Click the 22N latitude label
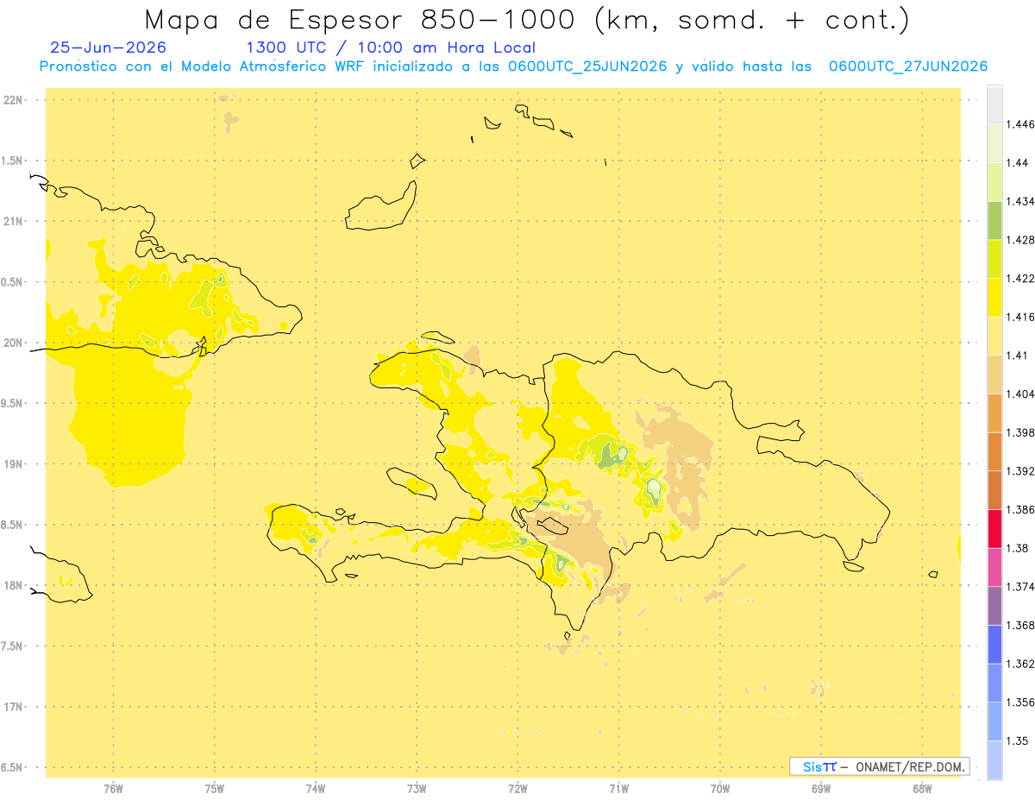Screen dimensions: 1035x800 pyautogui.click(x=14, y=100)
